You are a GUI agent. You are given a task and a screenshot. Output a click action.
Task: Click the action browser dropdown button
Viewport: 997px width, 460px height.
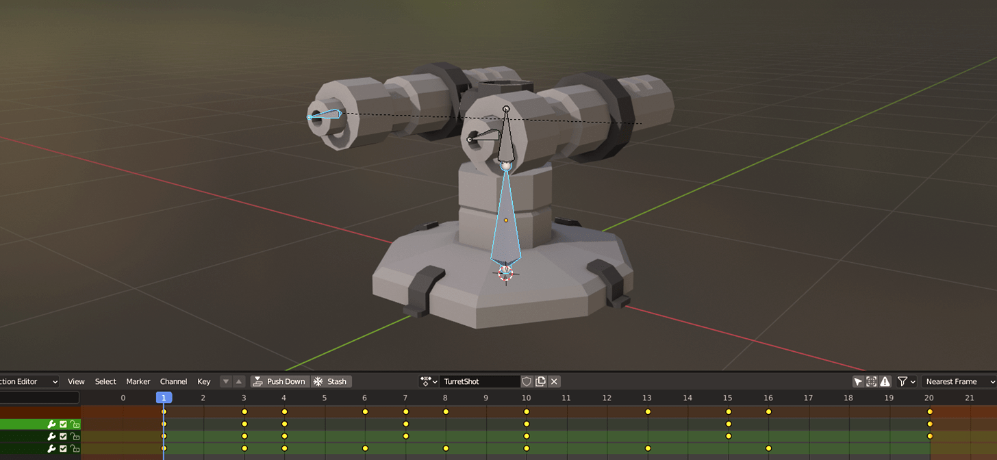coord(429,381)
